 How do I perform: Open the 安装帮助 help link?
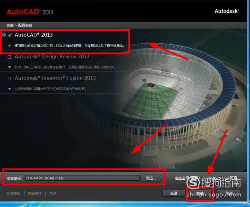pos(13,194)
